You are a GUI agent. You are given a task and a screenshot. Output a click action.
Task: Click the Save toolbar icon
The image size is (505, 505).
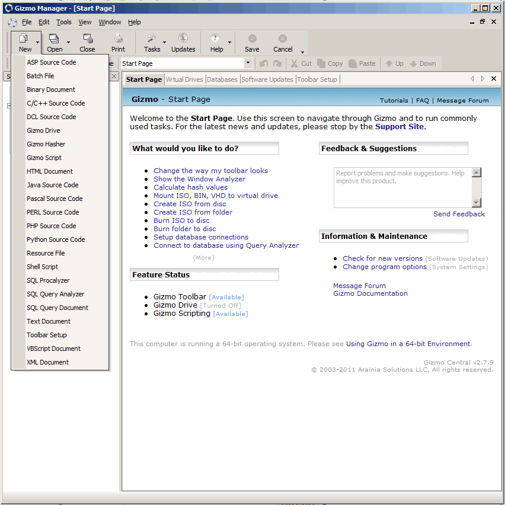(x=252, y=39)
